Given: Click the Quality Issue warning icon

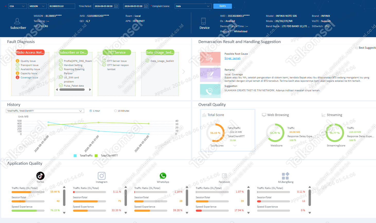Looking at the screenshot, I should pos(18,61).
